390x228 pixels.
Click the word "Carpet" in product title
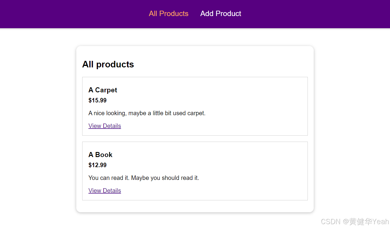pos(106,90)
